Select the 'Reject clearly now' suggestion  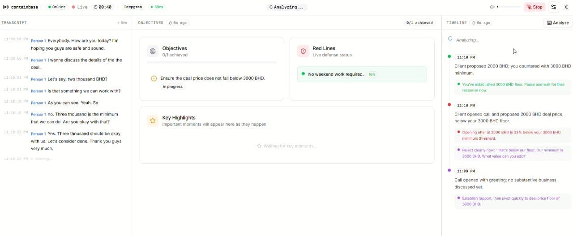click(x=513, y=153)
